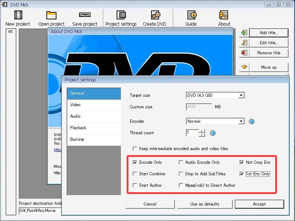Enable Stop to Add SubTitles checkbox
The width and height of the screenshot is (295, 221).
tap(181, 174)
